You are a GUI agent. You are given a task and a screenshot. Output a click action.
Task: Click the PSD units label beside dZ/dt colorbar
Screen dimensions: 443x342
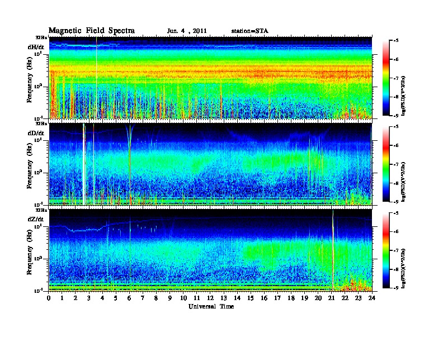click(x=404, y=268)
